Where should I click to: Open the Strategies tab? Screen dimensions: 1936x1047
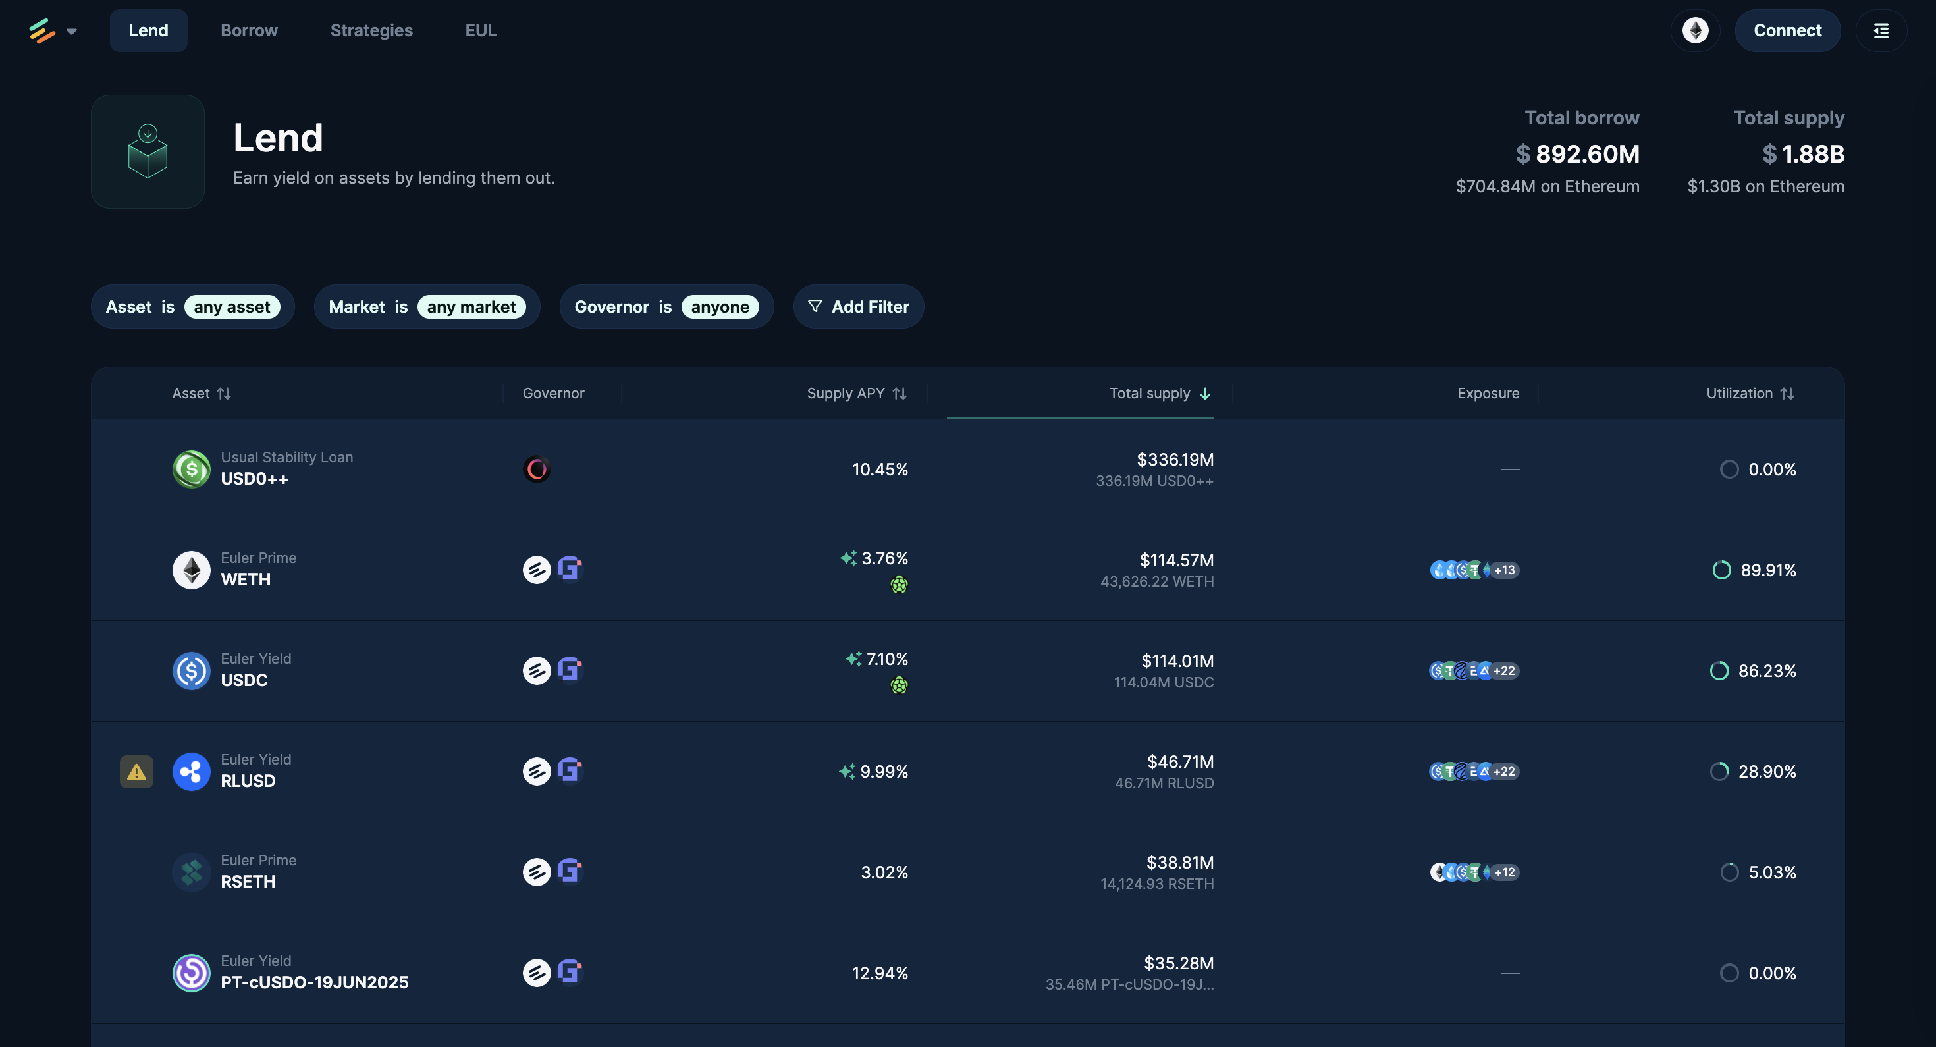(371, 31)
